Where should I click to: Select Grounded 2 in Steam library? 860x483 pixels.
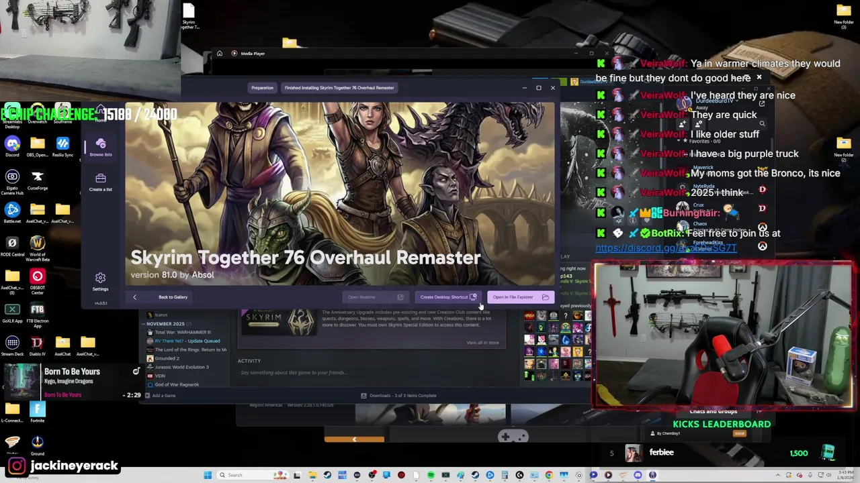coord(163,358)
